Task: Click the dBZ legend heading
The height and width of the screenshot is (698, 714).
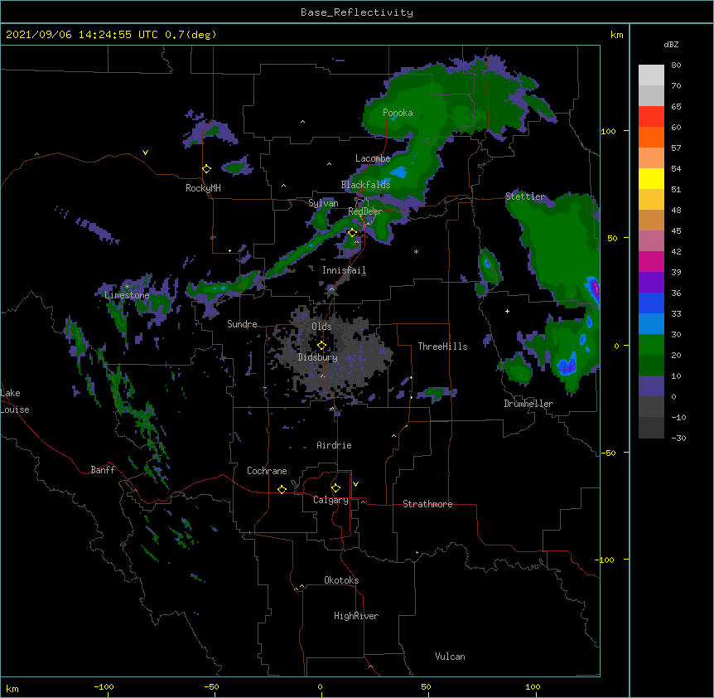Action: [671, 44]
